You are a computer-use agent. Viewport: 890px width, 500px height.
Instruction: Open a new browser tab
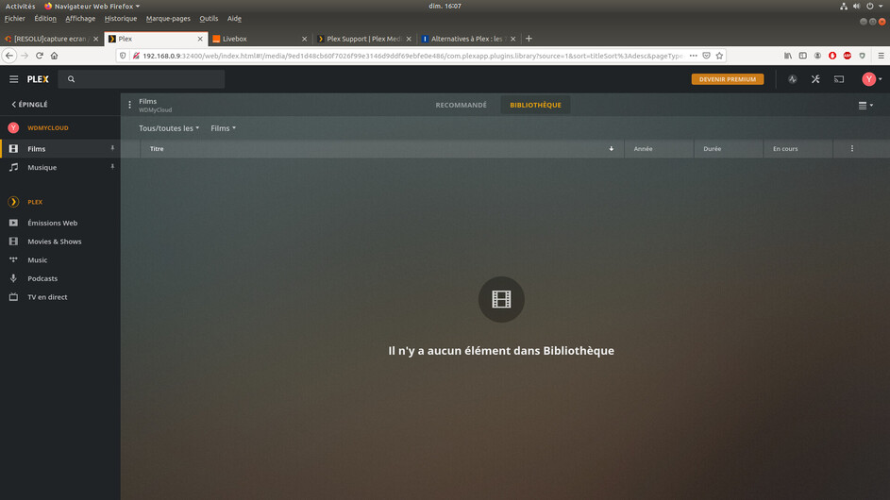pyautogui.click(x=529, y=39)
